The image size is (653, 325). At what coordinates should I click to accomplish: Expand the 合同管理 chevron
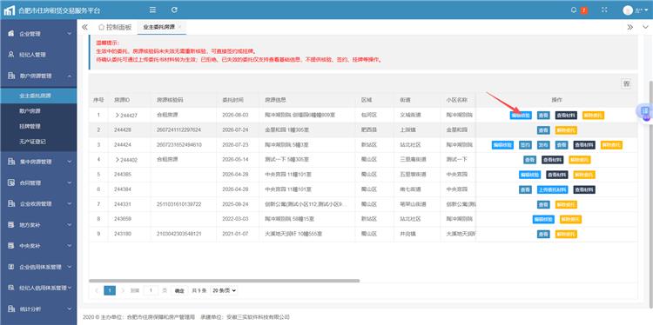69,182
